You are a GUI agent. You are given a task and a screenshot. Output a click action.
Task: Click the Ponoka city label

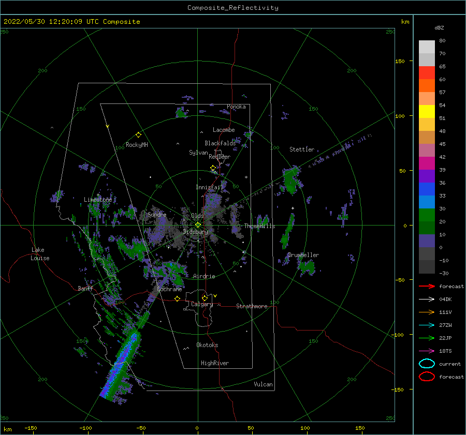[236, 107]
